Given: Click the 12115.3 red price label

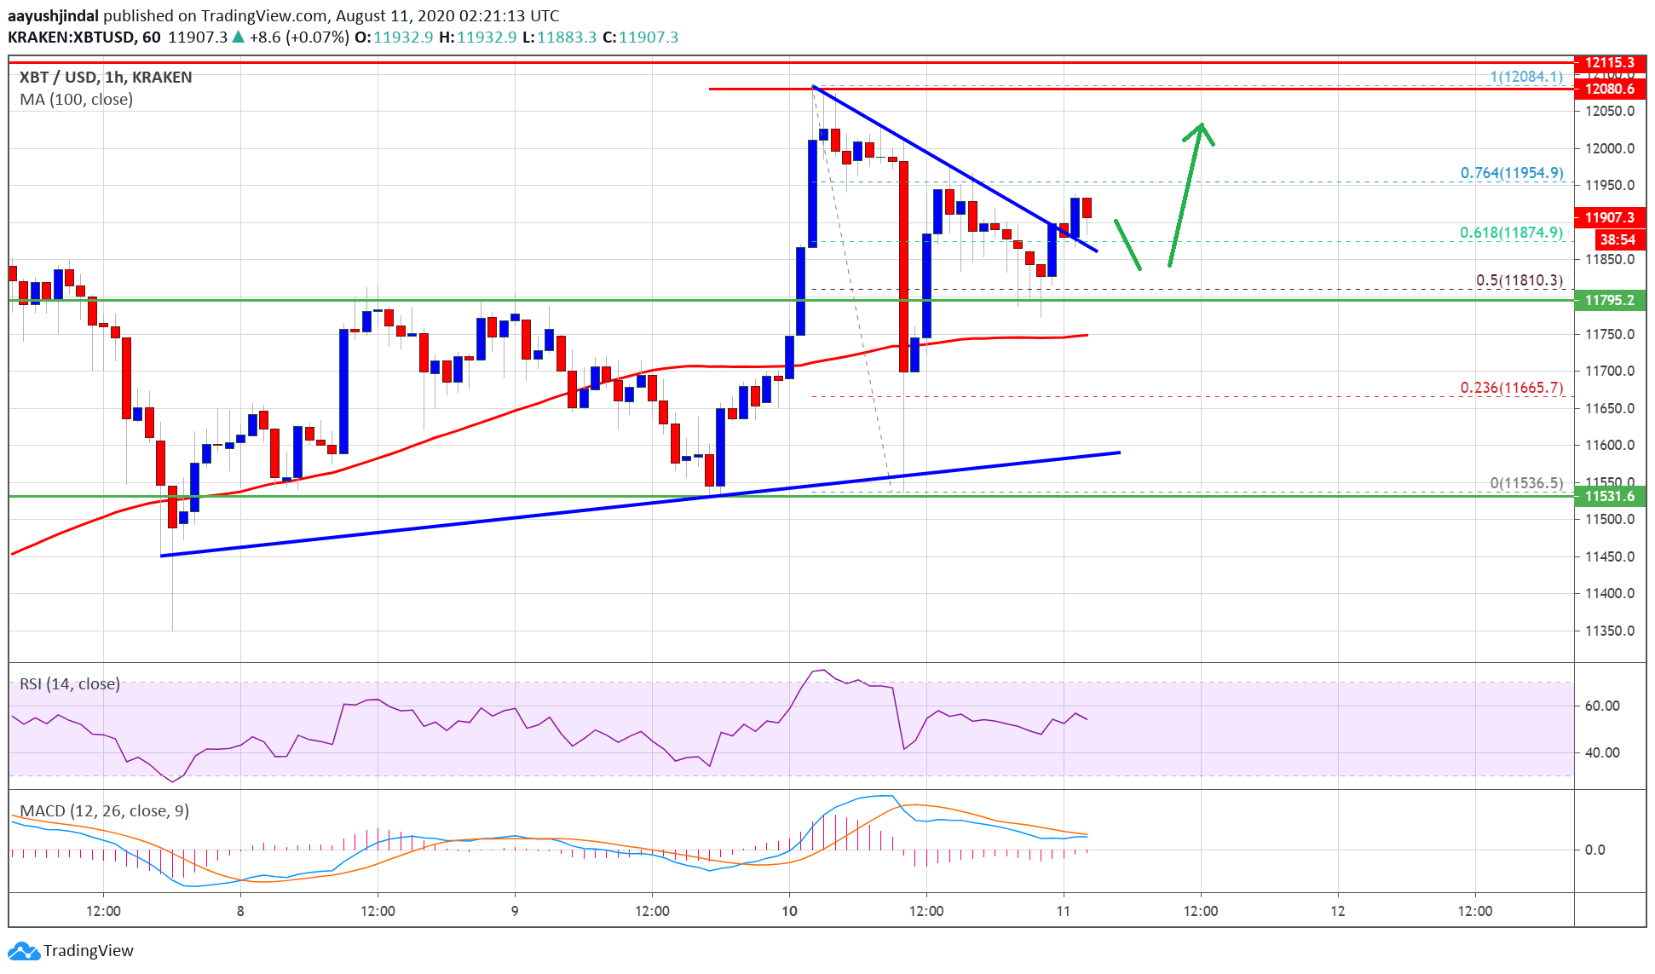Looking at the screenshot, I should 1609,63.
